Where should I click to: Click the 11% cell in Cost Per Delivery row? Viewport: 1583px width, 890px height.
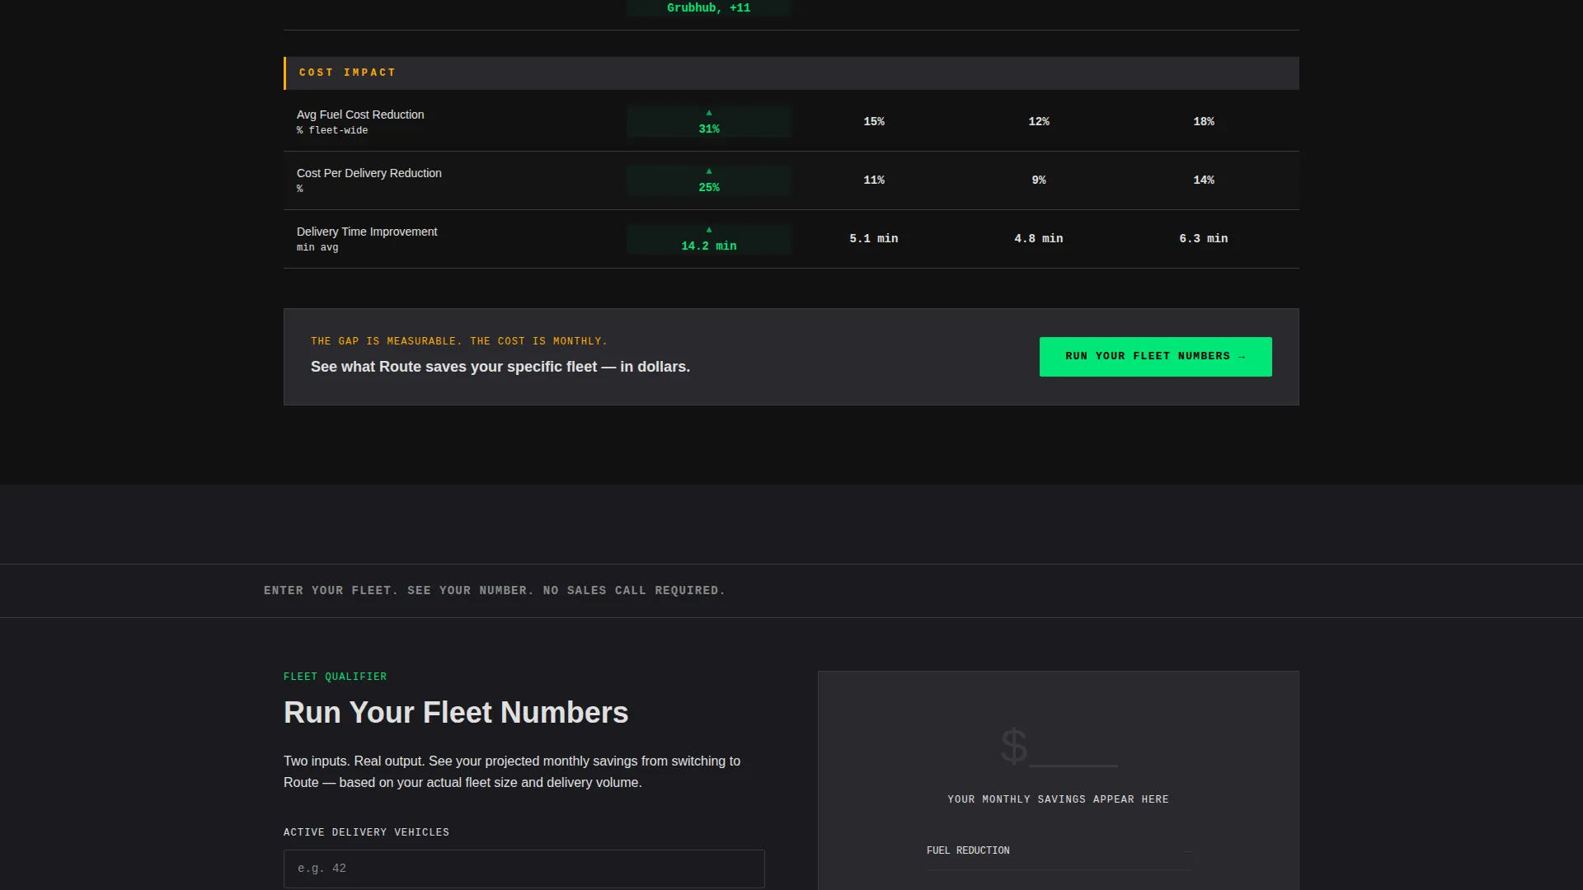(874, 180)
